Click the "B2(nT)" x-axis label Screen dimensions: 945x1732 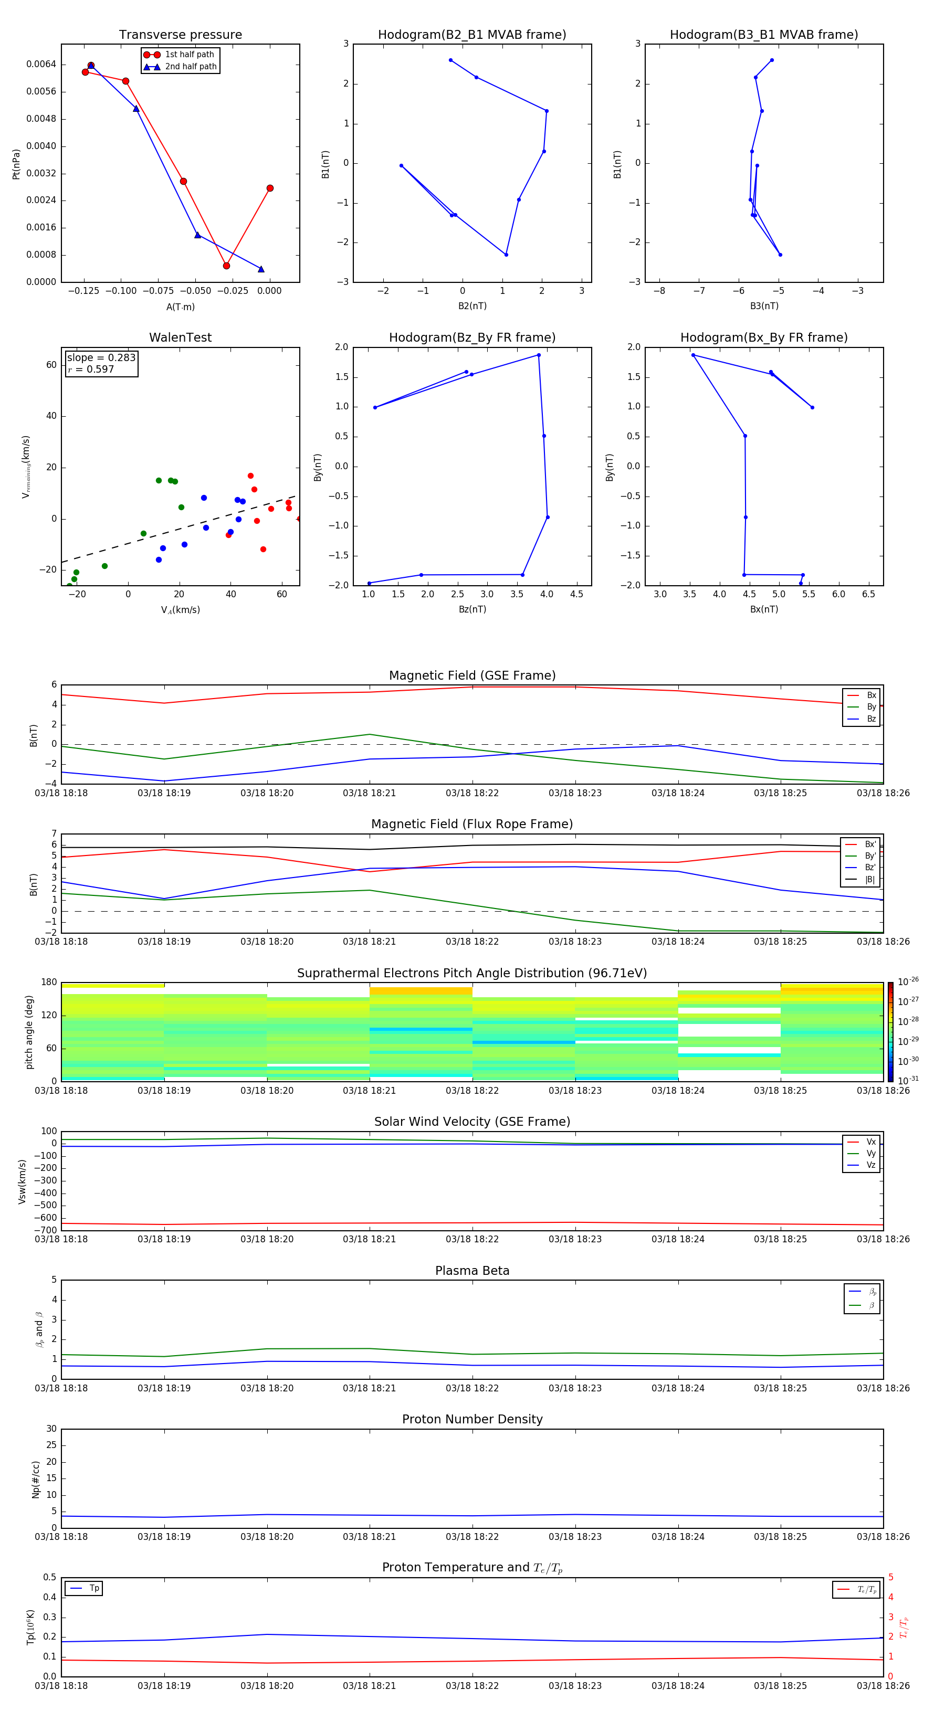point(472,306)
